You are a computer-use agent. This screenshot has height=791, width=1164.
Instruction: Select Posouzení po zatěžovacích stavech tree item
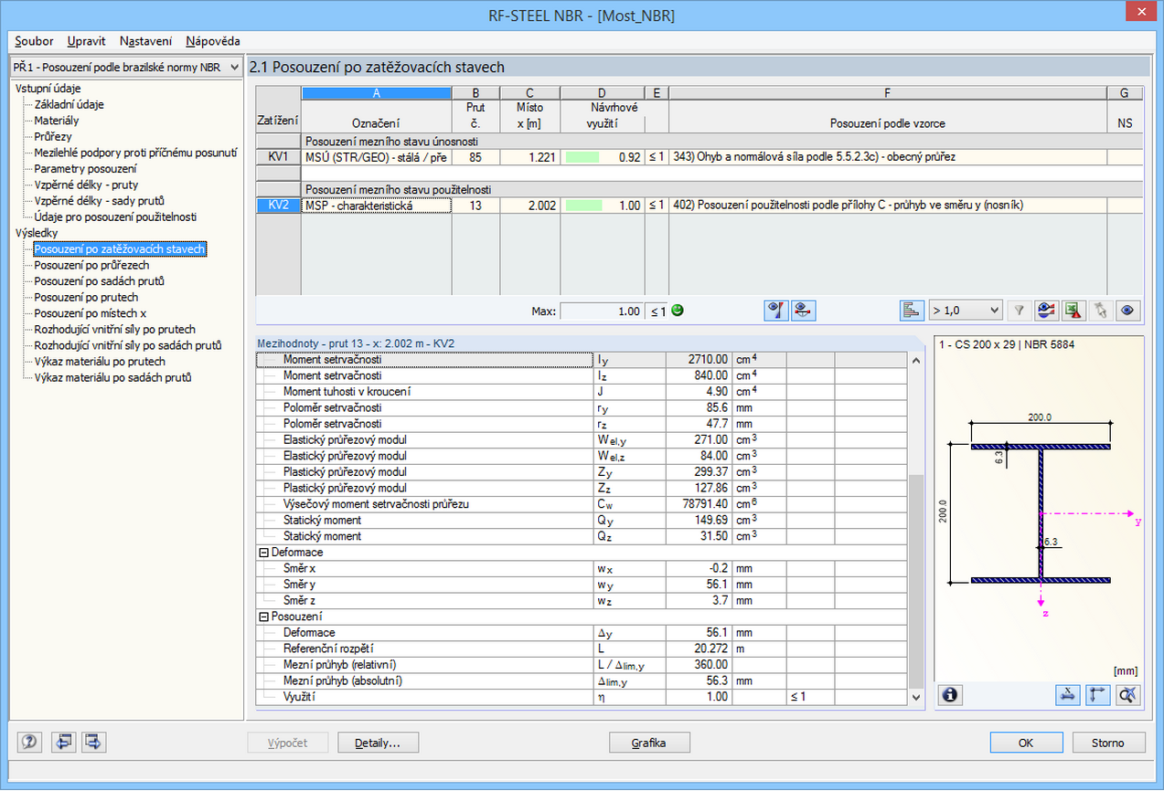click(x=120, y=248)
